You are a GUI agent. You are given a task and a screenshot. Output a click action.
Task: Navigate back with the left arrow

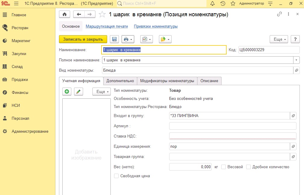(79, 14)
